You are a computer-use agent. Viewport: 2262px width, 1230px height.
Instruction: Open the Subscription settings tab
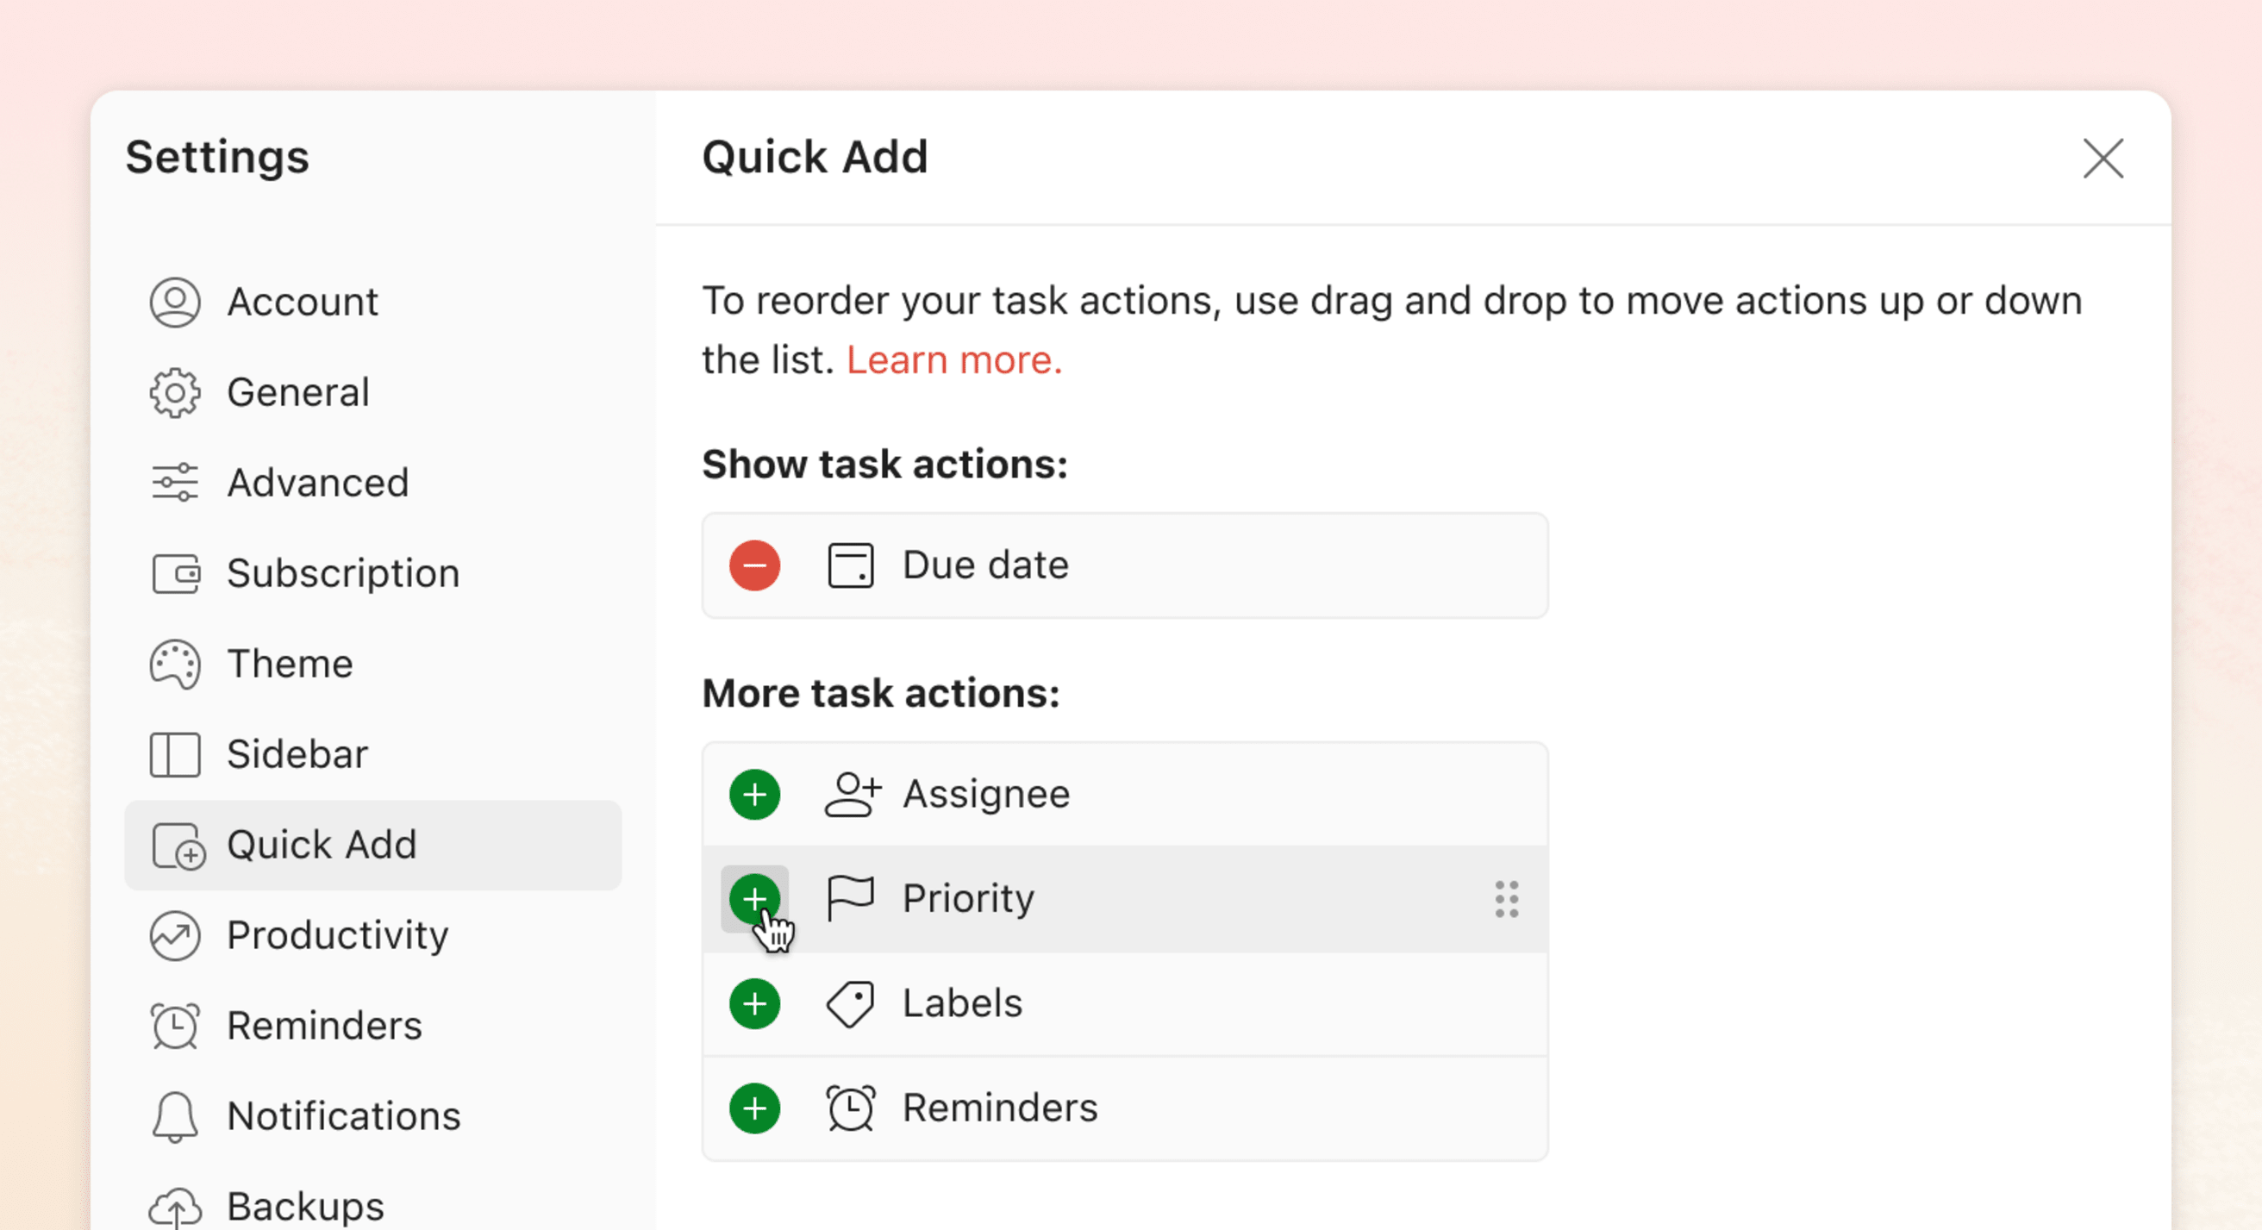pyautogui.click(x=342, y=572)
